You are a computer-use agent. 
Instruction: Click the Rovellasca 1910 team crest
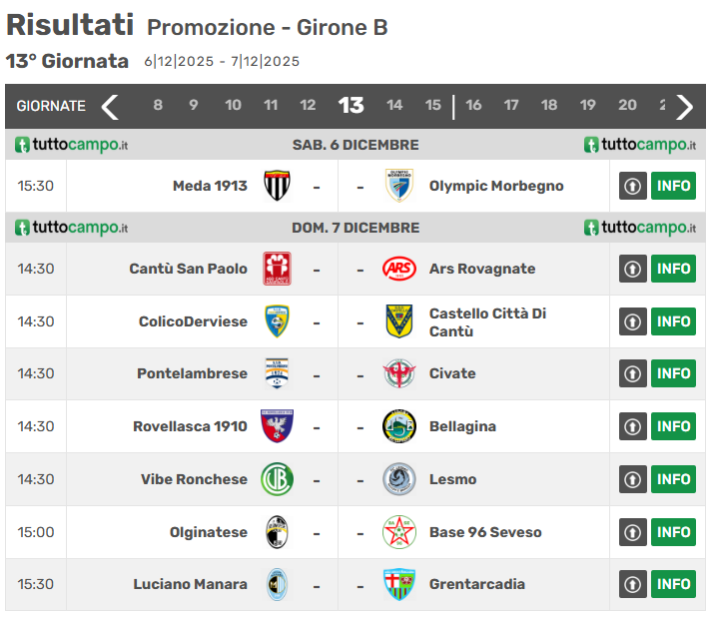(x=277, y=426)
